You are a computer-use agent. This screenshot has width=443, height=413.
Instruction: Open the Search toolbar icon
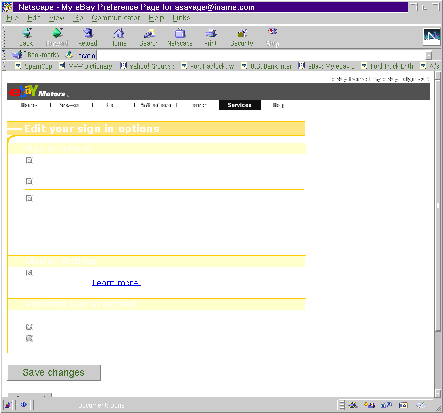click(x=149, y=34)
